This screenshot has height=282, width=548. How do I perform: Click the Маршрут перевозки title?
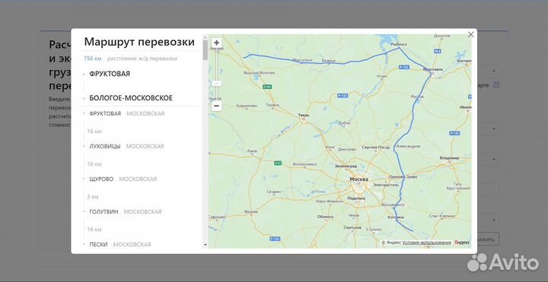[139, 42]
